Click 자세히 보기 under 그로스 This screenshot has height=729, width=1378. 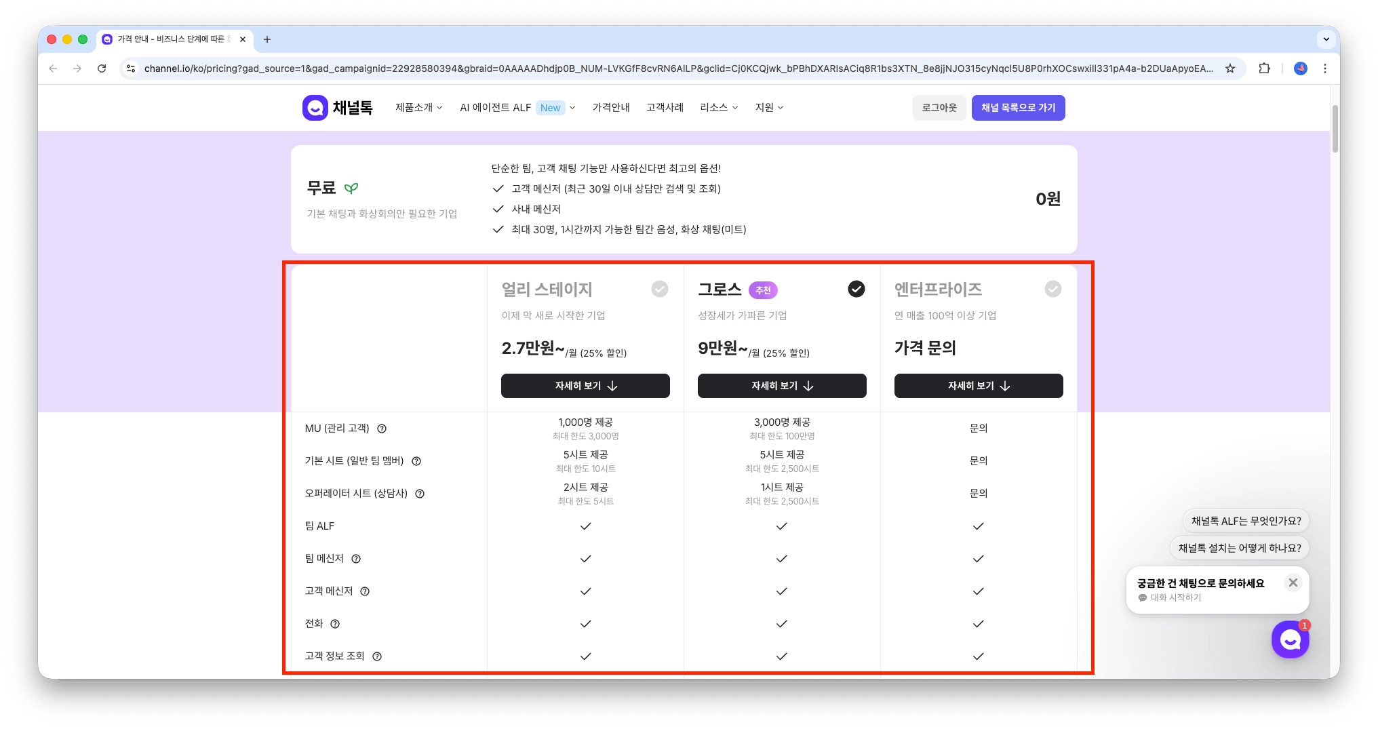[782, 386]
